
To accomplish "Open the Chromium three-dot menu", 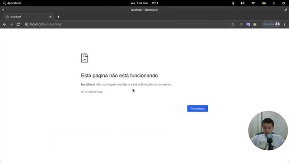I will [284, 24].
